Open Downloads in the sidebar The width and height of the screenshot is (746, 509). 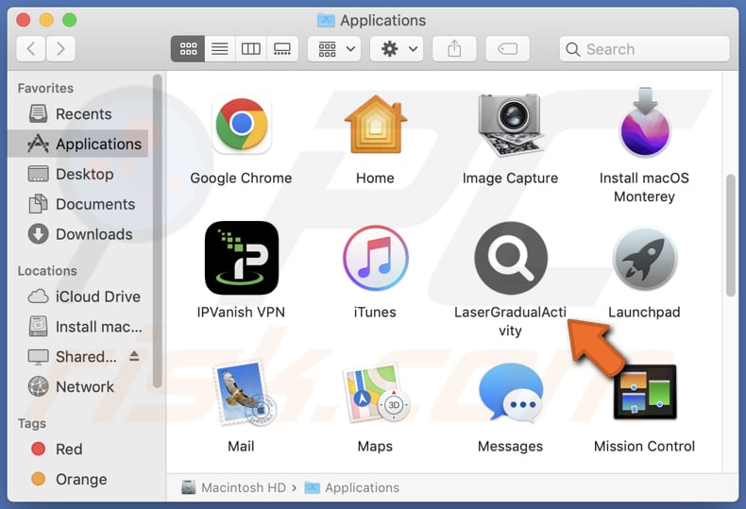(78, 234)
